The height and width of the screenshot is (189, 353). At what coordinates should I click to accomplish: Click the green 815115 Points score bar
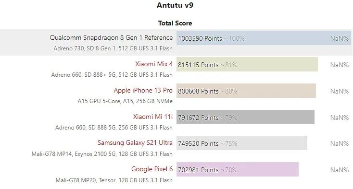click(x=247, y=64)
